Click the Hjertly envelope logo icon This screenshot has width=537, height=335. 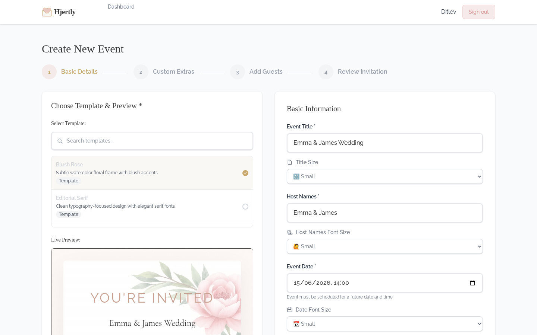click(47, 12)
